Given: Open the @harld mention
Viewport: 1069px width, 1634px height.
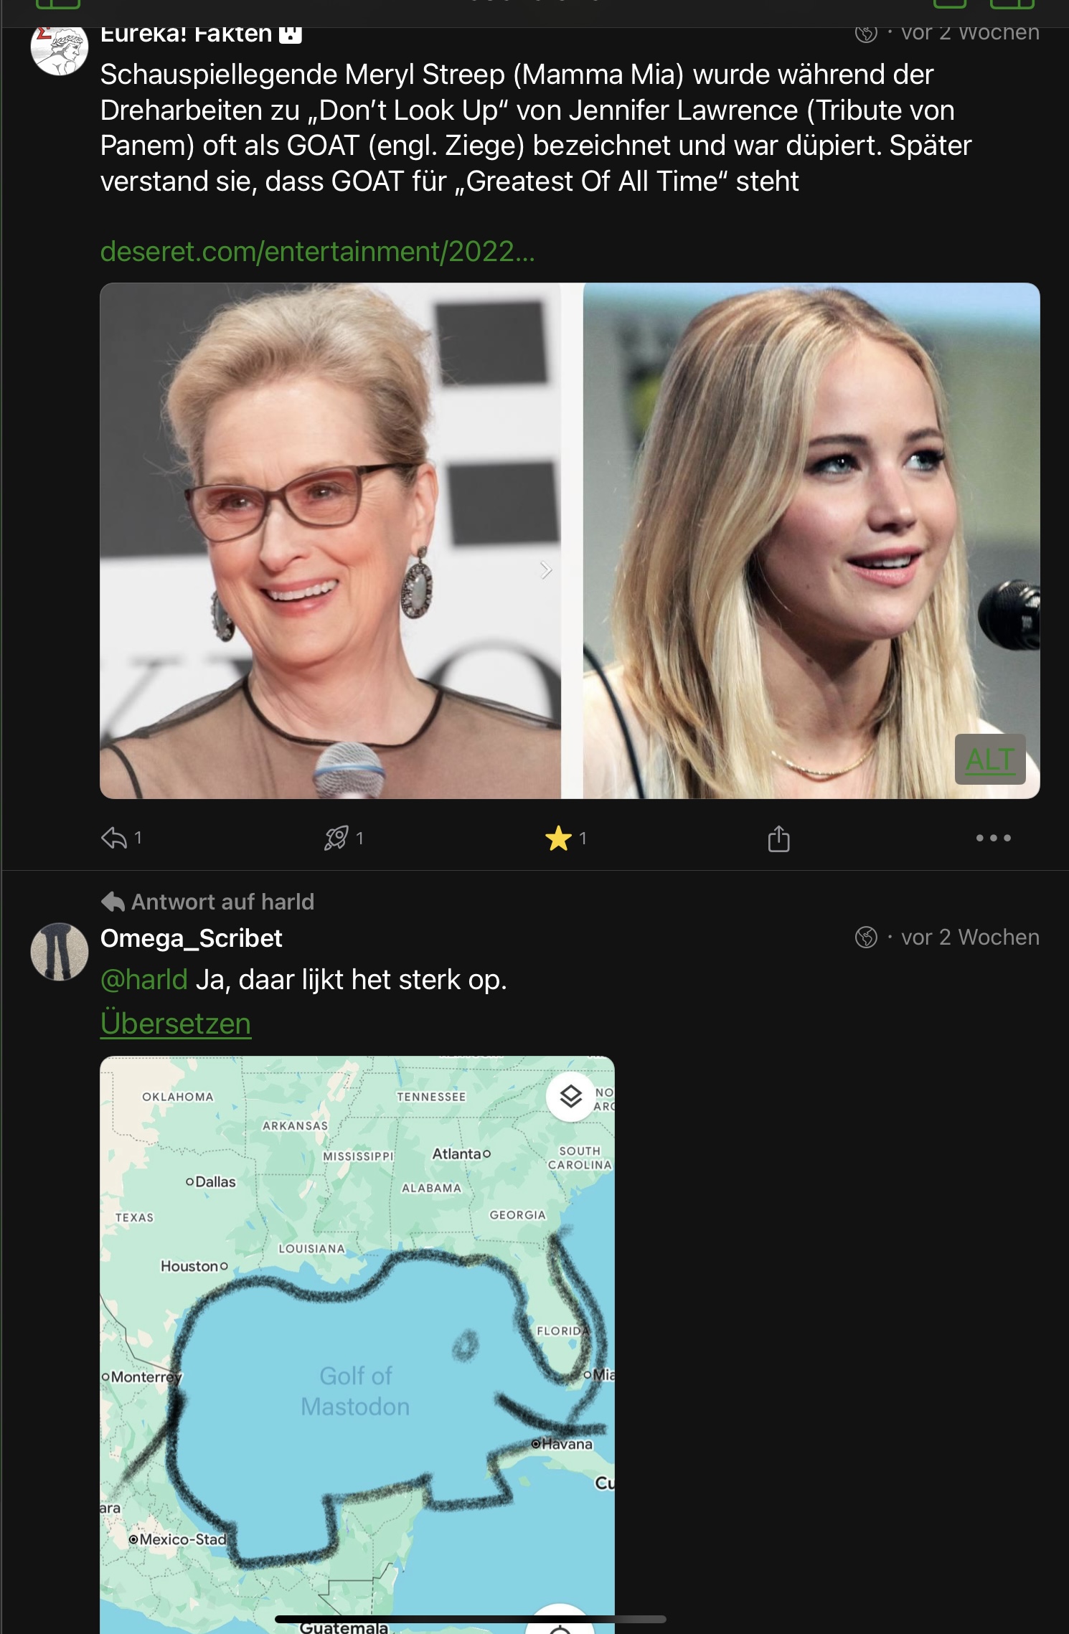Looking at the screenshot, I should point(144,980).
